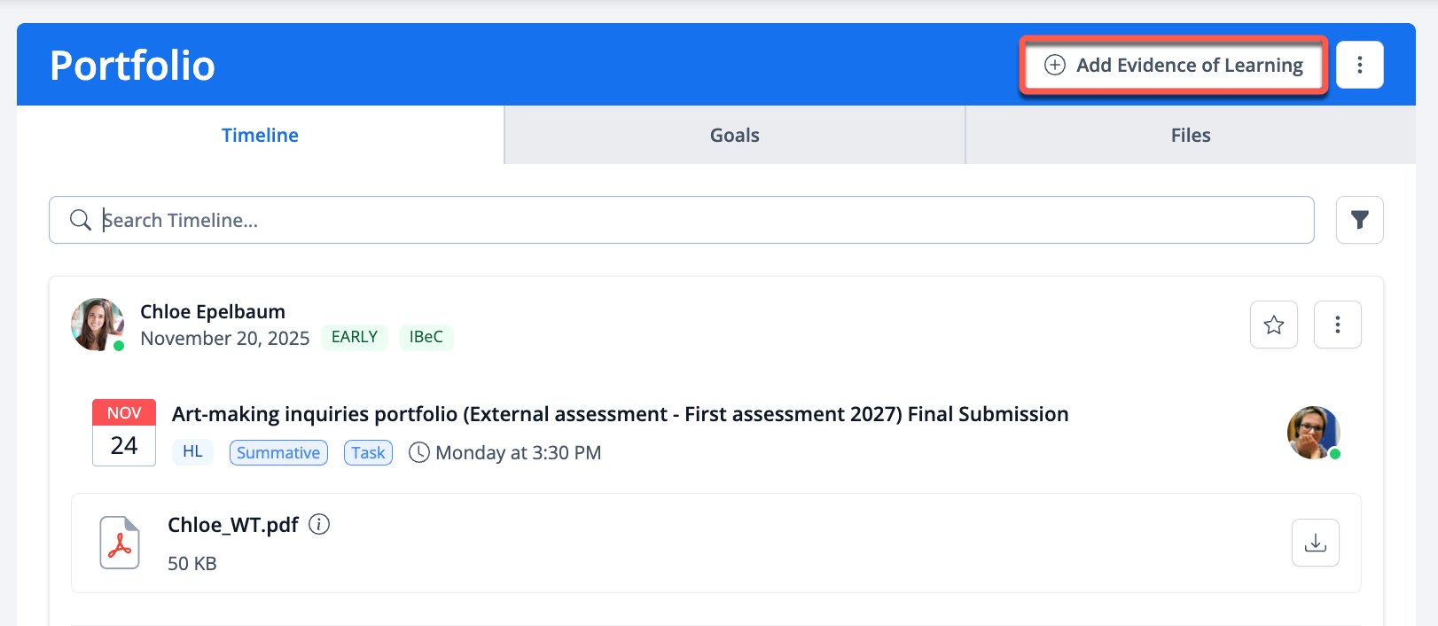The image size is (1438, 626).
Task: Click the teacher avatar beside the task
Action: coord(1313,433)
